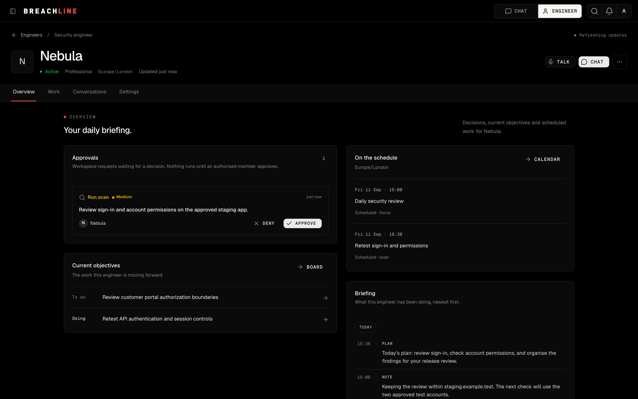Open notifications bell icon
This screenshot has height=399, width=638.
coord(609,11)
